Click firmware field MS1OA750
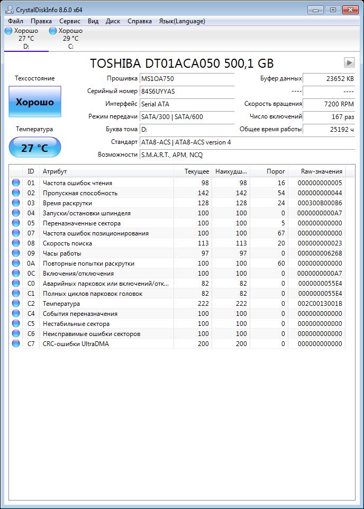This screenshot has height=509, width=364. 187,78
